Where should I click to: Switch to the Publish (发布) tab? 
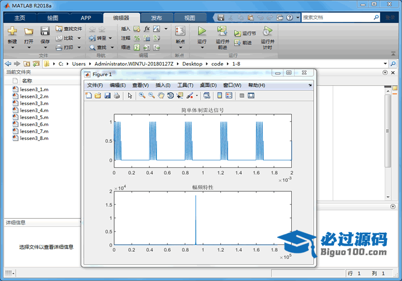click(x=156, y=18)
